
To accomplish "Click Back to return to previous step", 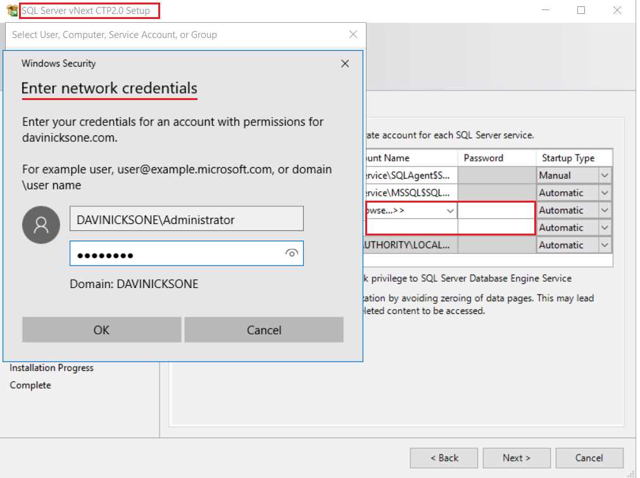I will (x=444, y=458).
